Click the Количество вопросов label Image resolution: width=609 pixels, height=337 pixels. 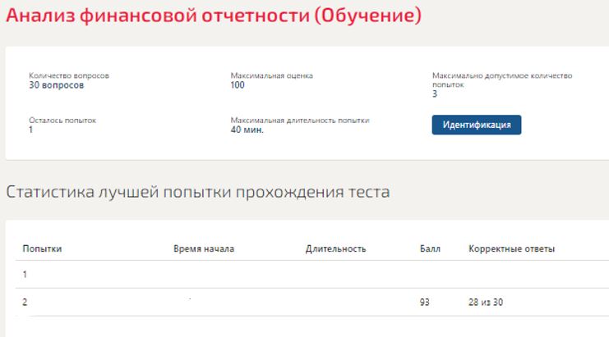(69, 76)
